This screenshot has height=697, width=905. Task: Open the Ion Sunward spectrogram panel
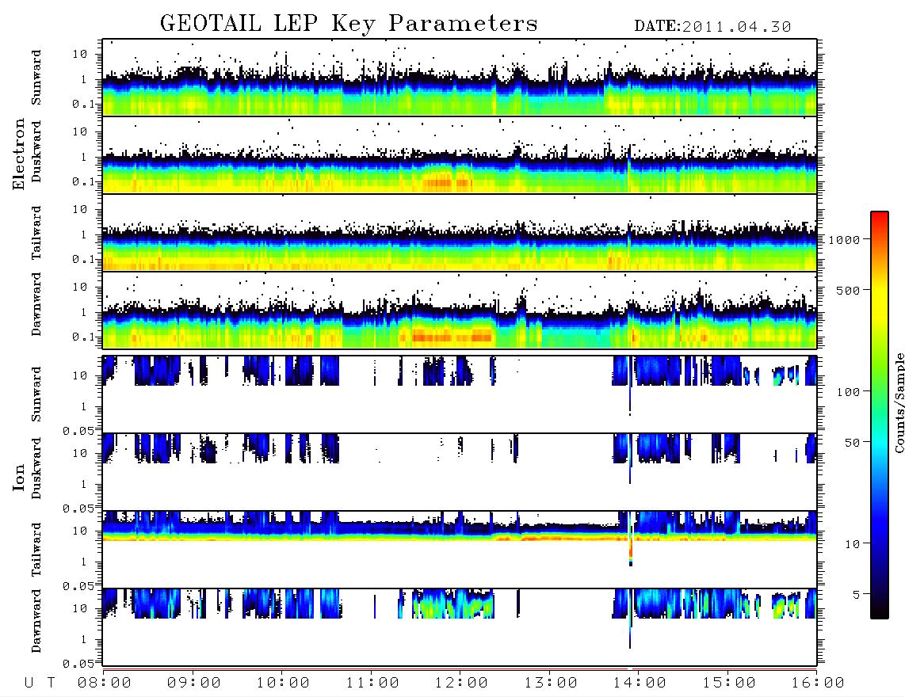pyautogui.click(x=460, y=394)
